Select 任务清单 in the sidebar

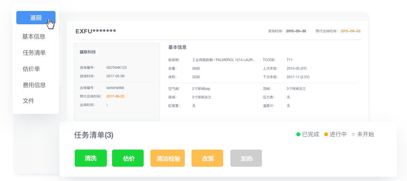[34, 53]
